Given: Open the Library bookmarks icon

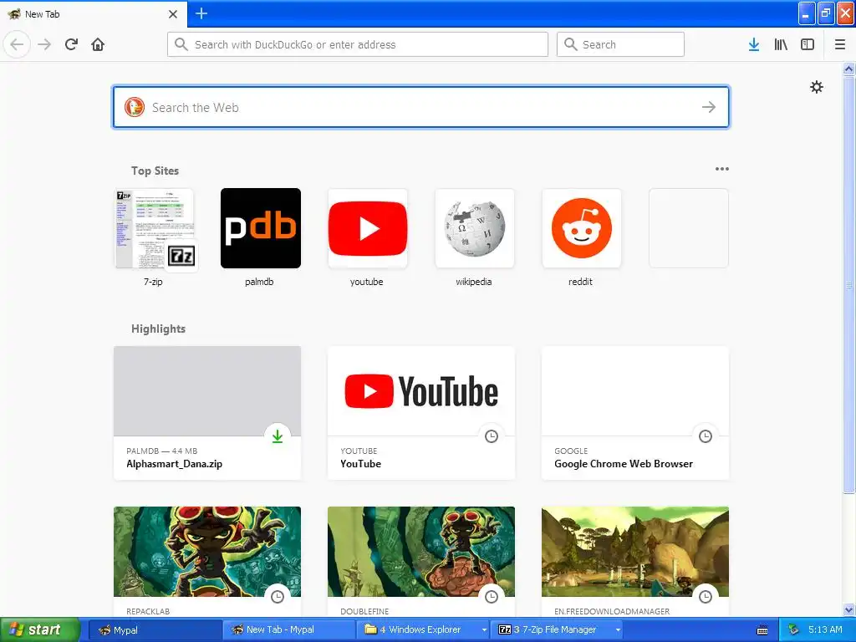Looking at the screenshot, I should pos(781,44).
